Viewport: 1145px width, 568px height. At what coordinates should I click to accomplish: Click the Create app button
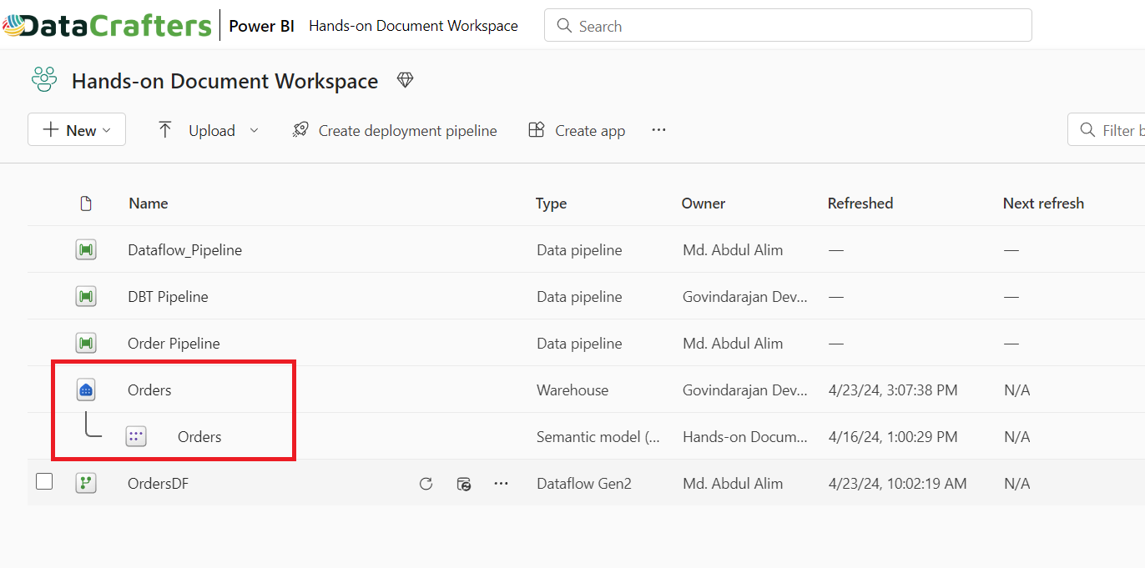point(577,130)
